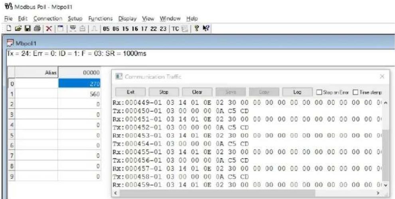Image resolution: width=395 pixels, height=199 pixels.
Task: Select function 22 mask write button
Action: tap(153, 29)
